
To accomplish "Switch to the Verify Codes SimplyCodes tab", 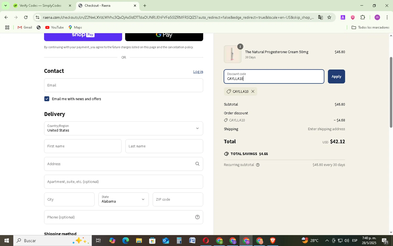I will coord(41,6).
